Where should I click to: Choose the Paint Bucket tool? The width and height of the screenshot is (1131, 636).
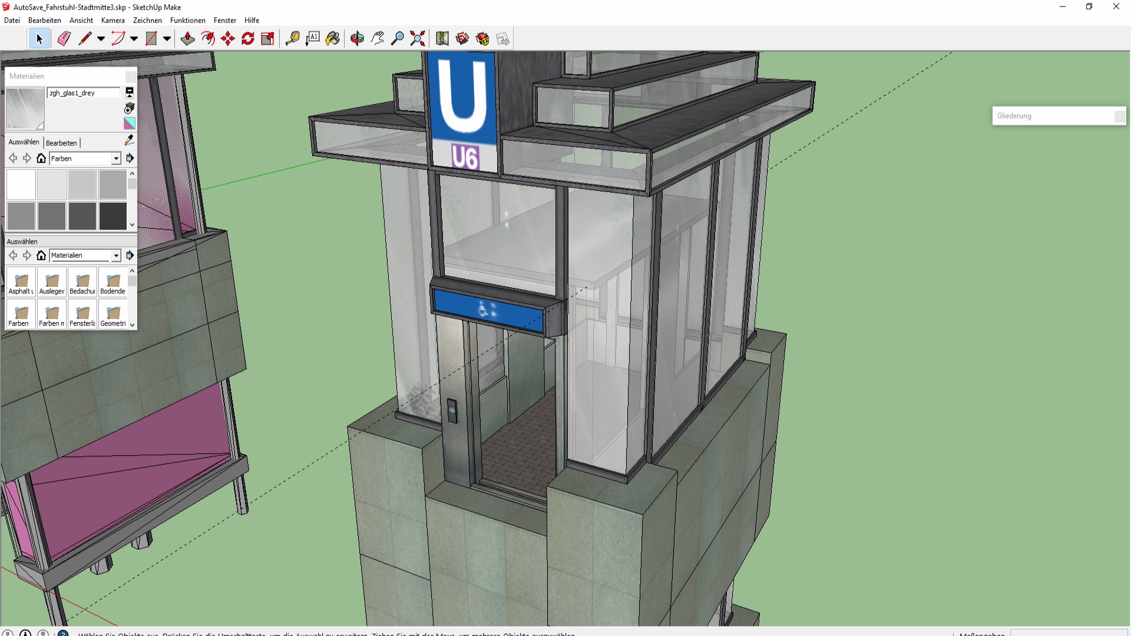[x=333, y=39]
